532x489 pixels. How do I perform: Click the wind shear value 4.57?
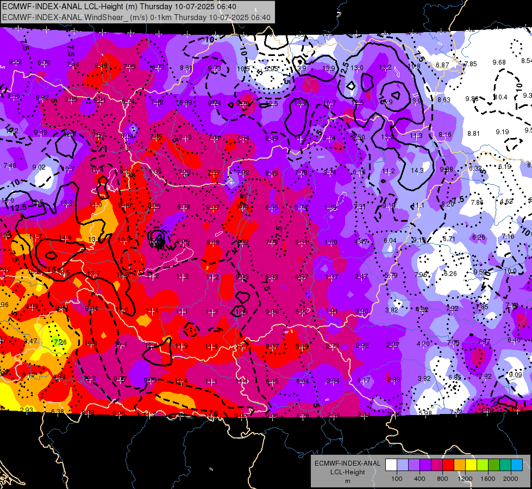(x=302, y=277)
